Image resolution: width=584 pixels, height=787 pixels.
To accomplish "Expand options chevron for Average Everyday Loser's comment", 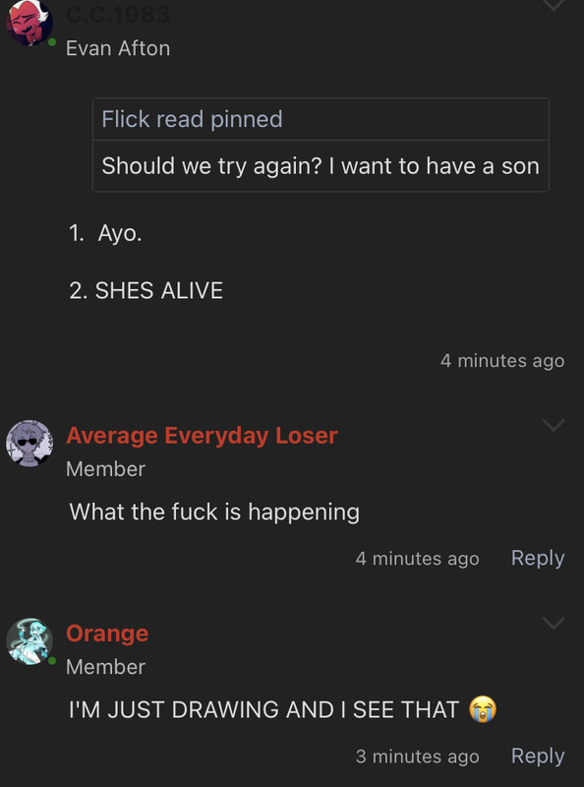I will click(554, 426).
